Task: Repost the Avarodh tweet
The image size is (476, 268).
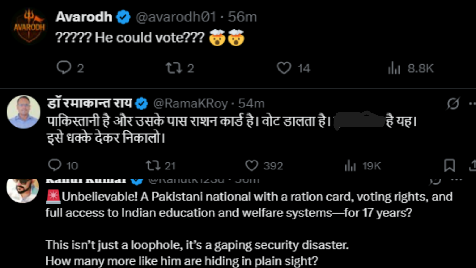Action: point(174,68)
